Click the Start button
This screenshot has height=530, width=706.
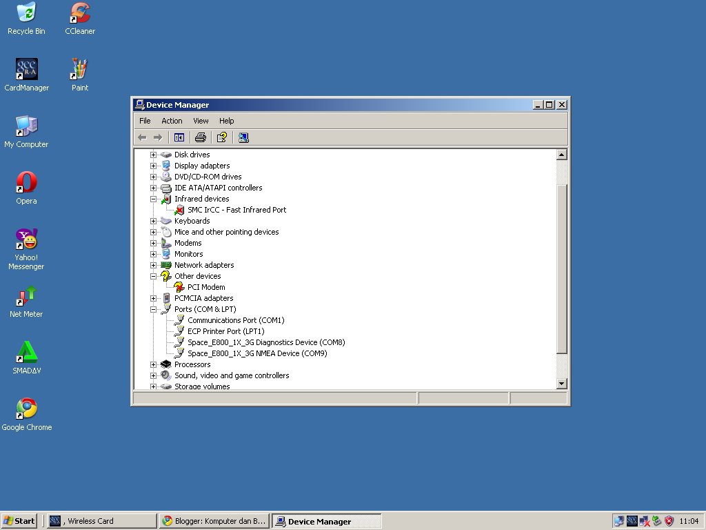coord(19,520)
